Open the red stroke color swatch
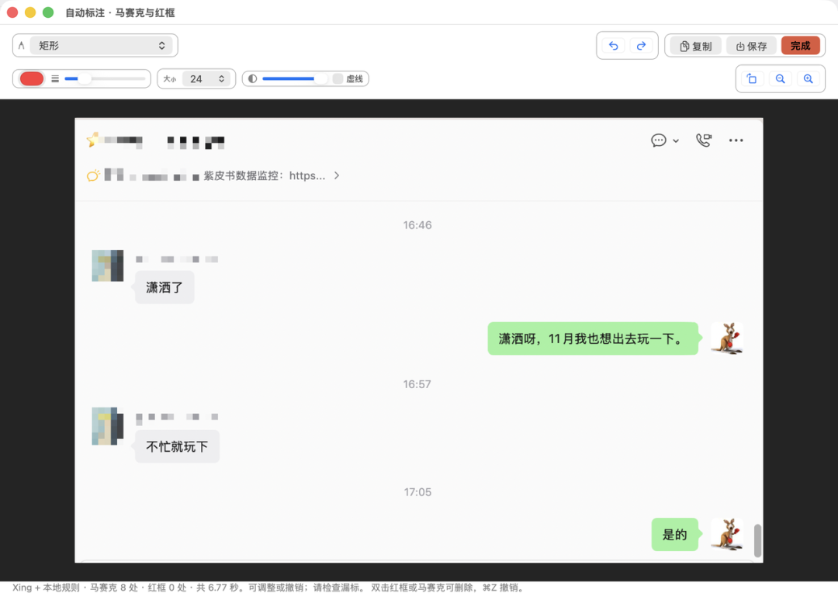 click(32, 78)
